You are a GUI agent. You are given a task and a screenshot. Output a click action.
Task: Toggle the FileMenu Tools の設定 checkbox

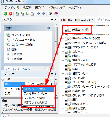tap(66, 39)
